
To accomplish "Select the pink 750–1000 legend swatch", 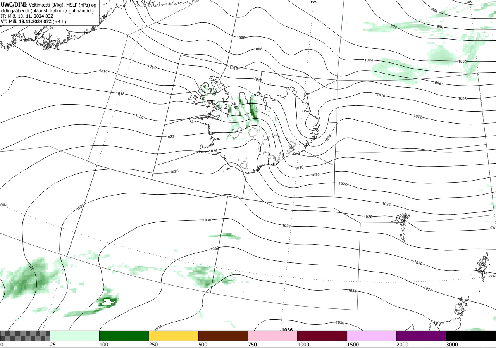I will [273, 336].
